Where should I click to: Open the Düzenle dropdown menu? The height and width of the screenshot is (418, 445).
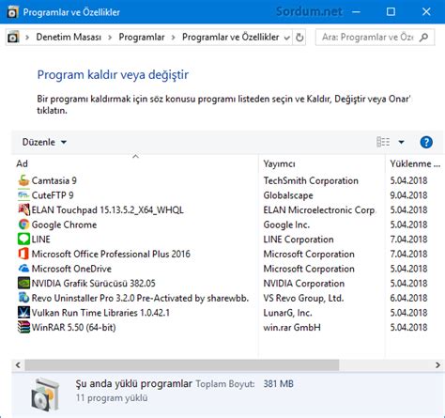44,142
